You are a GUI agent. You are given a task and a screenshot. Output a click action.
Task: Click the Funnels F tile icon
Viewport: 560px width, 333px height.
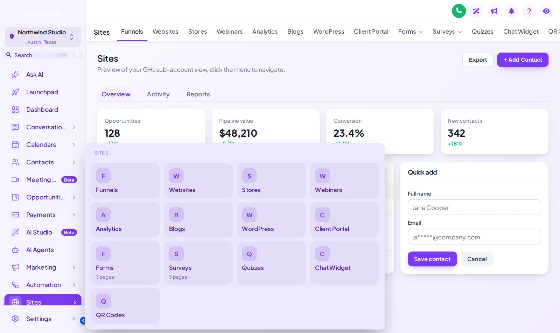103,176
